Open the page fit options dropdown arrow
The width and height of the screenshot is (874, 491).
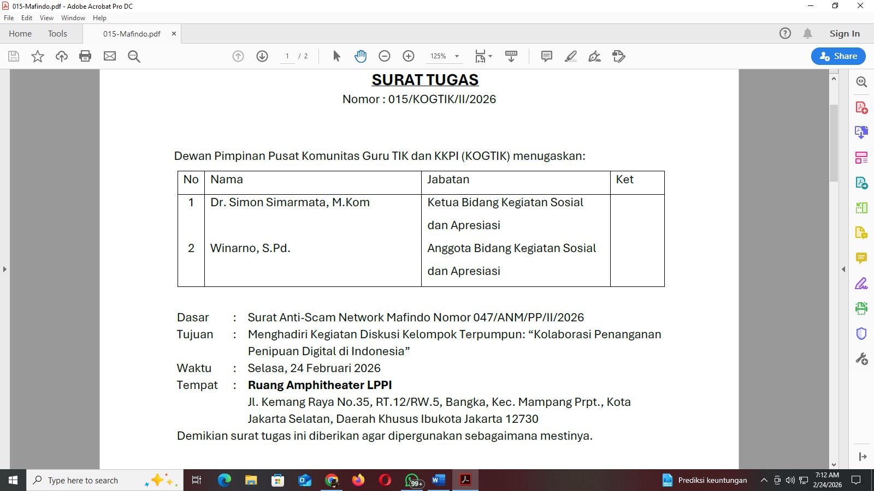tap(490, 56)
